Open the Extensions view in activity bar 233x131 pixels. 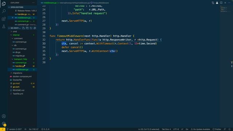(x=4, y=19)
